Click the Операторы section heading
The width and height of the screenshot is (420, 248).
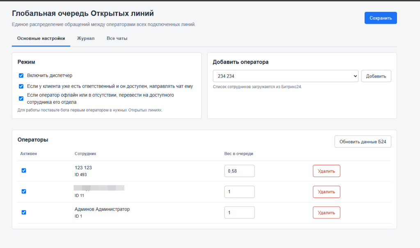(33, 140)
